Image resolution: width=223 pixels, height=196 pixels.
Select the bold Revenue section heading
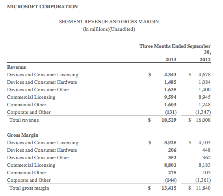pyautogui.click(x=17, y=67)
